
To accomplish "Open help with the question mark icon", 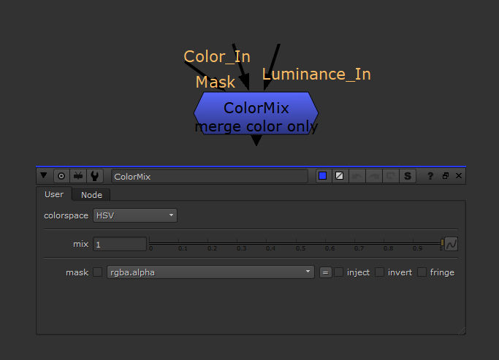I will tap(430, 176).
